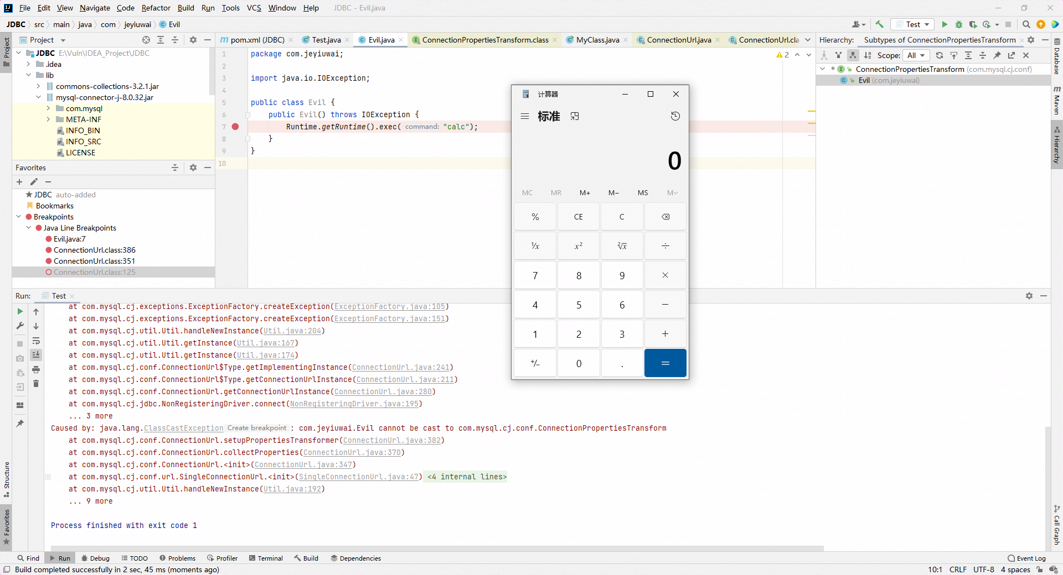Open Search Everywhere with the magnifier icon
This screenshot has width=1063, height=575.
(1026, 24)
